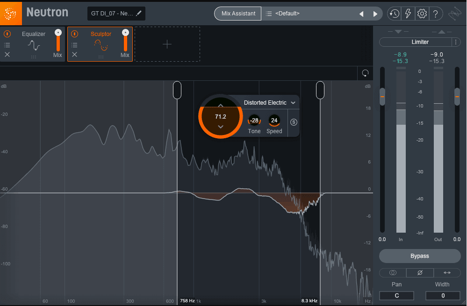Select the Equalizer module curve icon
The width and height of the screenshot is (467, 306).
[x=34, y=45]
